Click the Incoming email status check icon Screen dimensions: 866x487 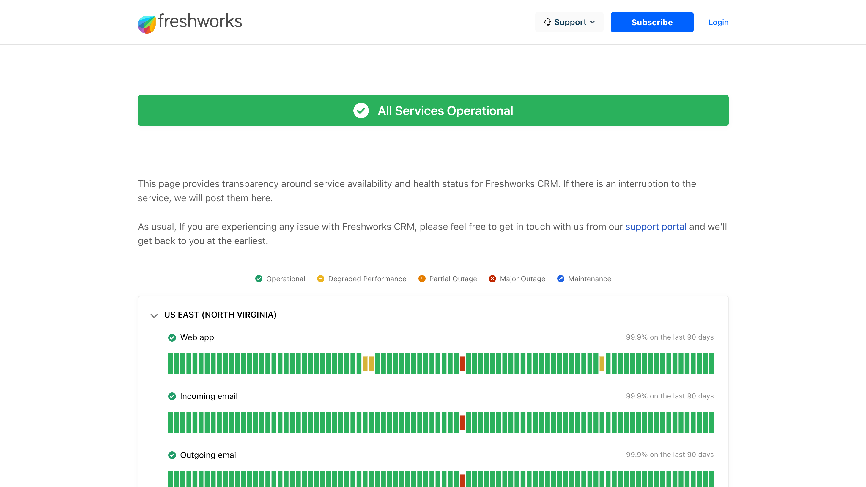click(172, 396)
